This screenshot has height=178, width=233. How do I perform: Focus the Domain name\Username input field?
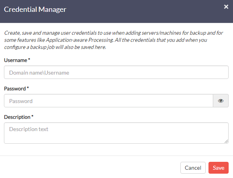coord(116,72)
